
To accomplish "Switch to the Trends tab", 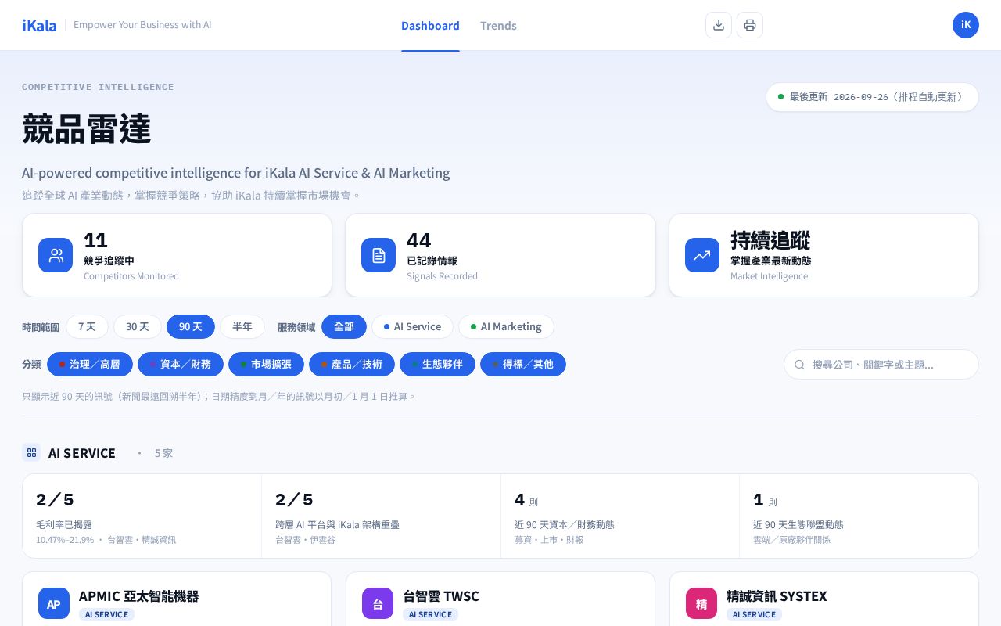I will click(x=498, y=25).
